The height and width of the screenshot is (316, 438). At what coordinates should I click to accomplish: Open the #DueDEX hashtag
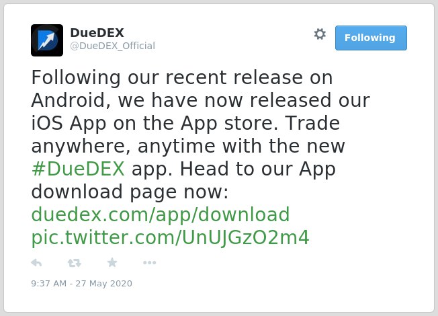tap(78, 169)
